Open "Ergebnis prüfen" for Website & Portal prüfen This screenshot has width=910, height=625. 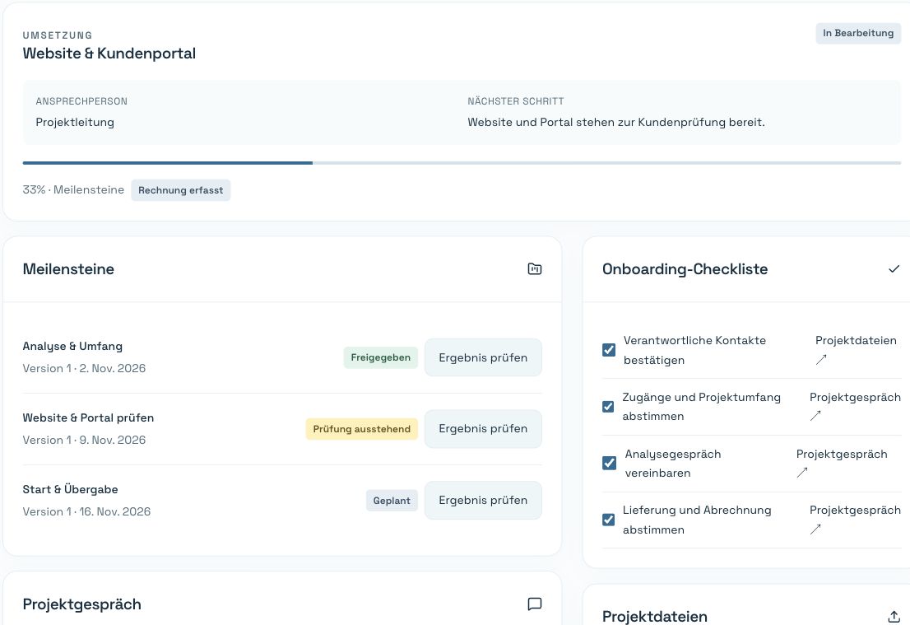tap(483, 429)
